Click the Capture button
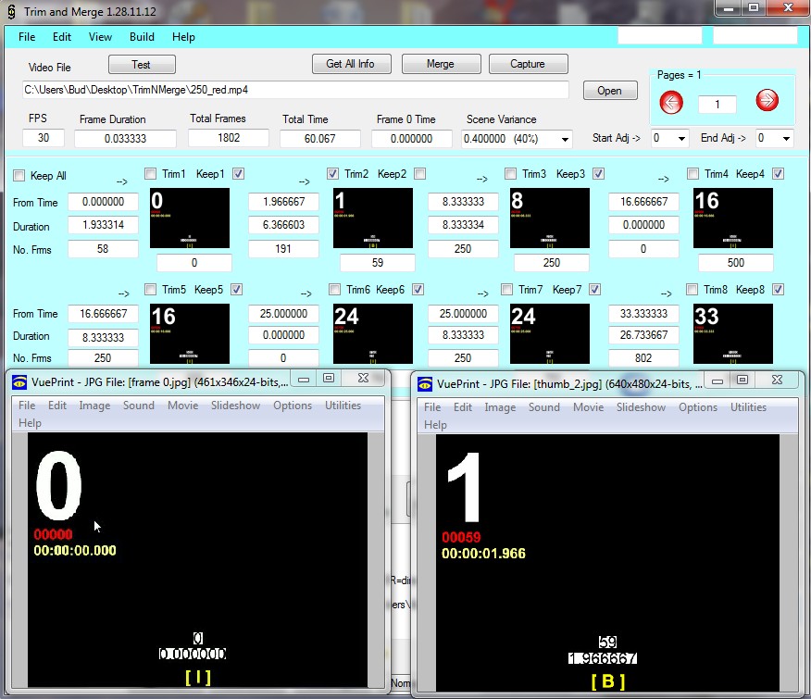 pos(528,64)
